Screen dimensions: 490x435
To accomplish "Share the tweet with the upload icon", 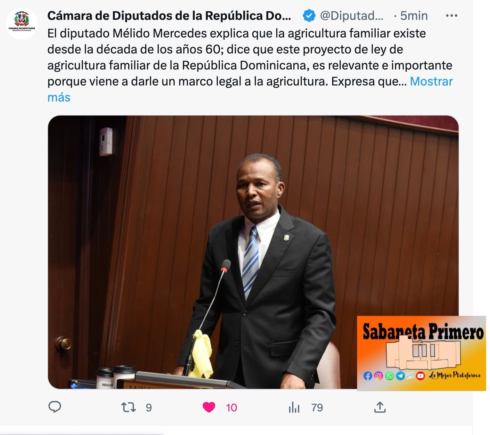I will pyautogui.click(x=380, y=407).
